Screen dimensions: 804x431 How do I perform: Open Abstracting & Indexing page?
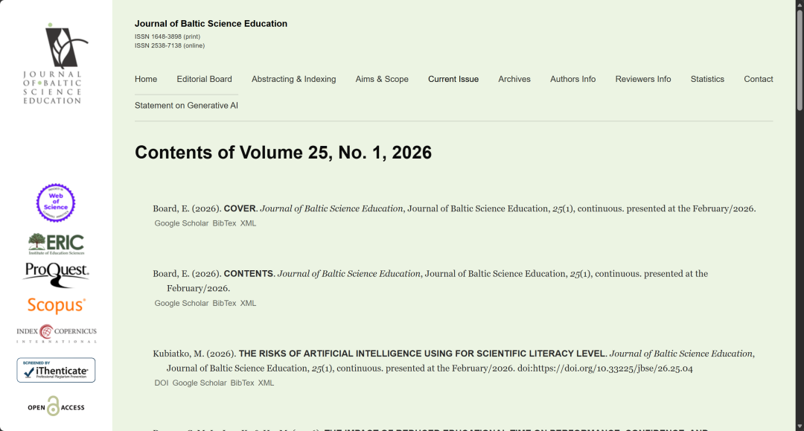[x=294, y=79]
